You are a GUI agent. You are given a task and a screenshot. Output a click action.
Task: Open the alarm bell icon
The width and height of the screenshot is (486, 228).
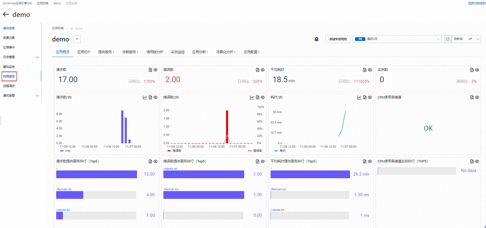(317, 39)
